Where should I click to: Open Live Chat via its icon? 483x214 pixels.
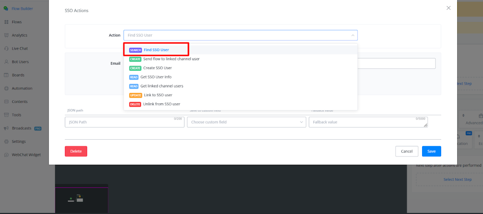(x=6, y=48)
